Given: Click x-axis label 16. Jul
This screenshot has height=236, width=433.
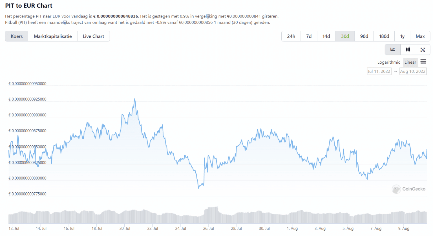Looking at the screenshot, I should 69,228.
